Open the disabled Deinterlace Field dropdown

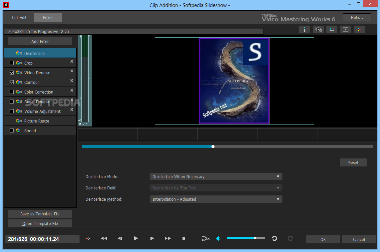click(216, 188)
